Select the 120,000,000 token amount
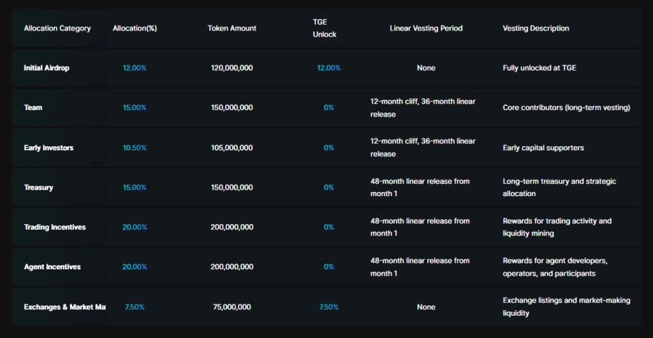Viewport: 653px width, 338px height. tap(232, 67)
